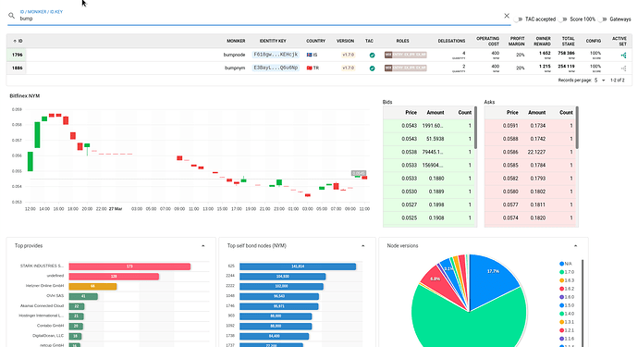This screenshot has height=347, width=638.
Task: Sort table by Total Stake column
Action: point(568,41)
